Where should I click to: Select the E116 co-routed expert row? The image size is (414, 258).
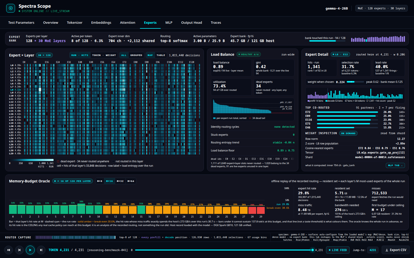click(x=355, y=120)
